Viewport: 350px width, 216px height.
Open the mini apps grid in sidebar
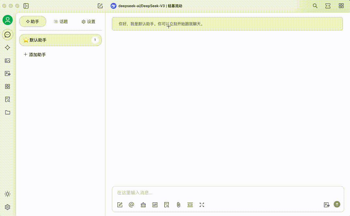pos(7,87)
